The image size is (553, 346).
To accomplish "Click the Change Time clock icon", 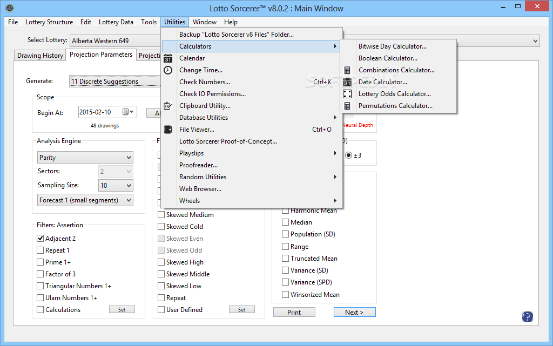I will tap(168, 70).
